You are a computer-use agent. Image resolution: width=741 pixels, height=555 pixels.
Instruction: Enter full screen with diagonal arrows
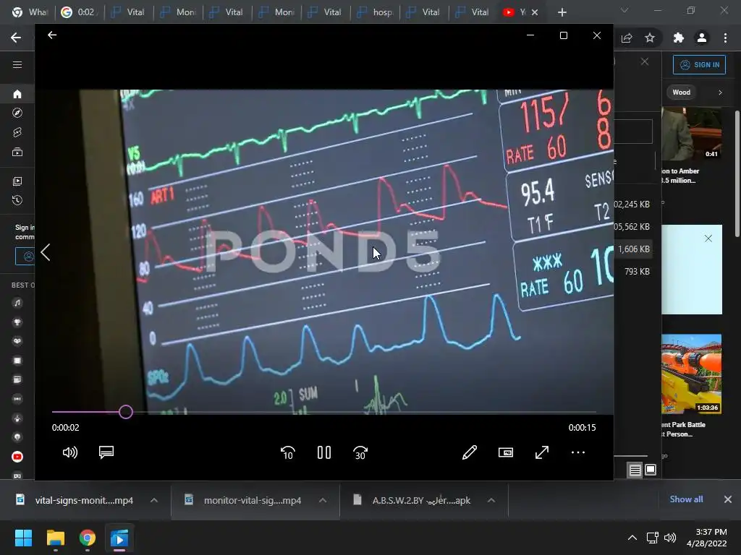tap(542, 452)
